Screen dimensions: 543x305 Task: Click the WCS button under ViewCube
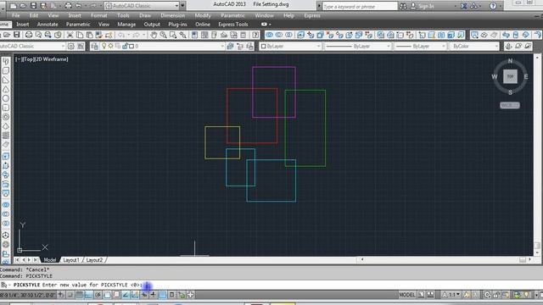510,105
